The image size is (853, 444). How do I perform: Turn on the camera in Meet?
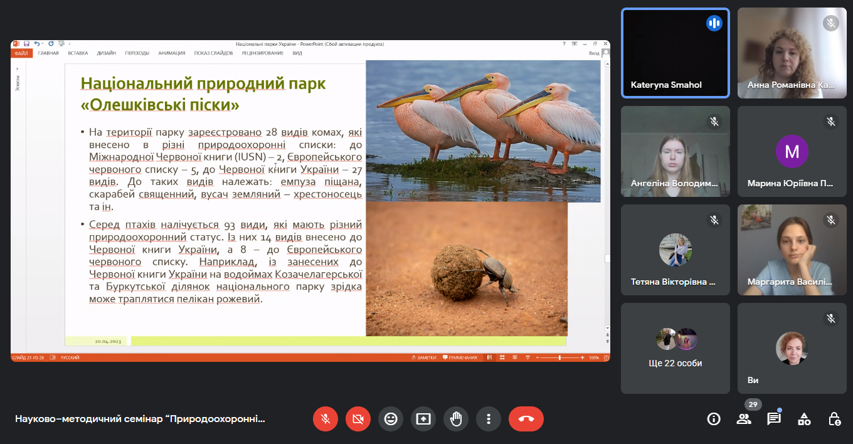(358, 419)
